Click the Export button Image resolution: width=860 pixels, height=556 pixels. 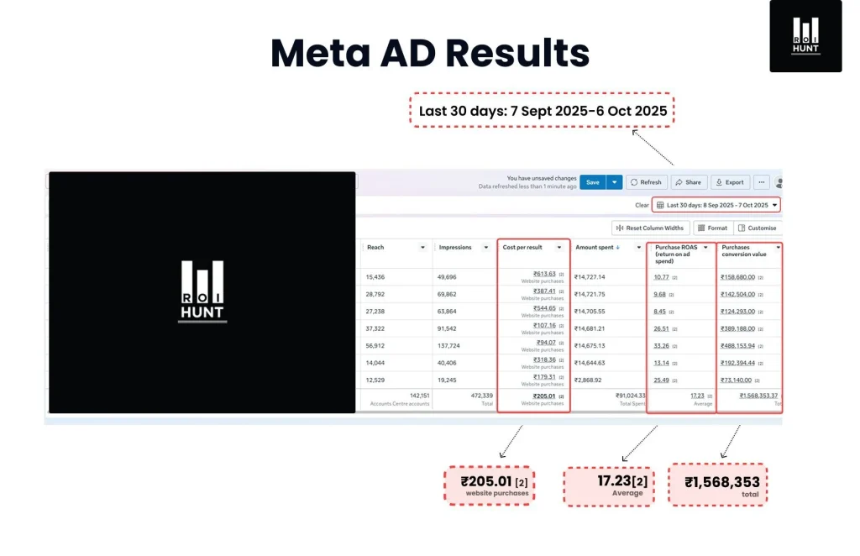[x=730, y=182]
